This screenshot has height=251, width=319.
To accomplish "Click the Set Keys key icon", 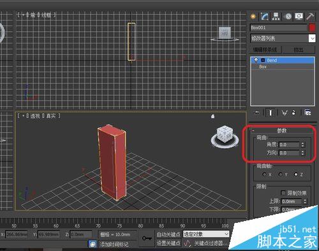I will click(147, 238).
